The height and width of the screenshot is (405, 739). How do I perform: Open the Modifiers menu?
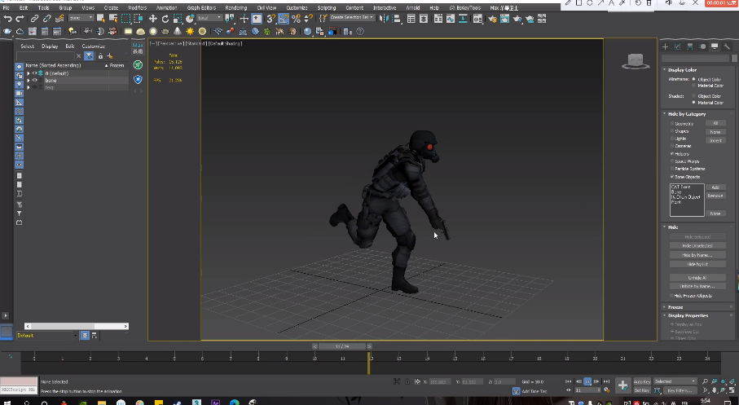(x=138, y=8)
